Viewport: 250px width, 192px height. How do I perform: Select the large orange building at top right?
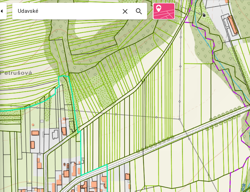click(233, 24)
